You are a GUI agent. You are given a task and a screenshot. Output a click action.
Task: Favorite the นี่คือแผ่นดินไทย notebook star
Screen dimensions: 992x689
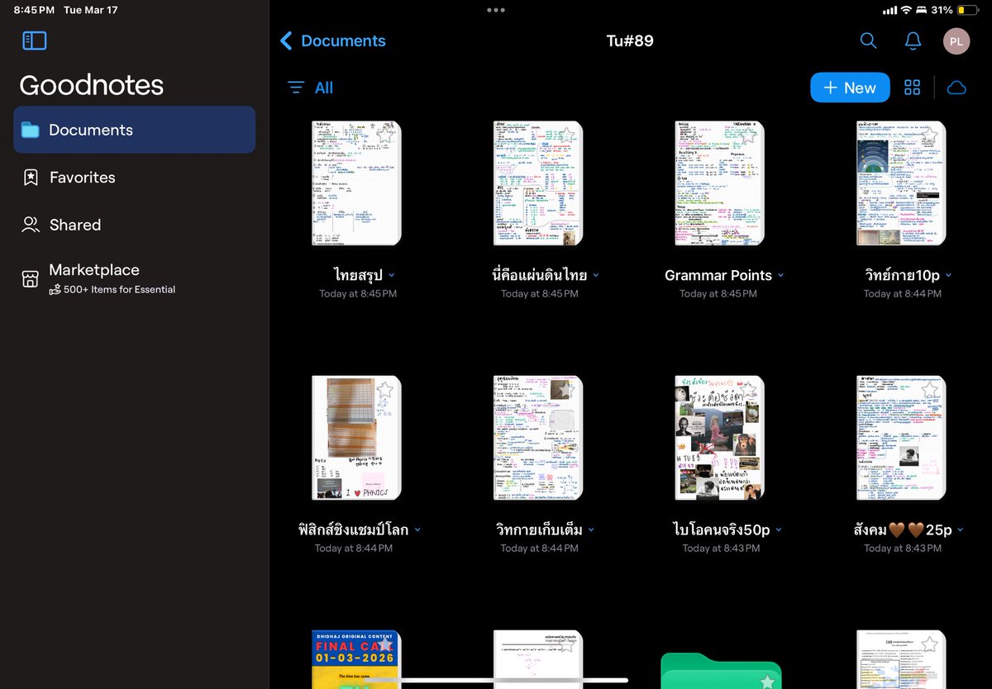pos(567,135)
